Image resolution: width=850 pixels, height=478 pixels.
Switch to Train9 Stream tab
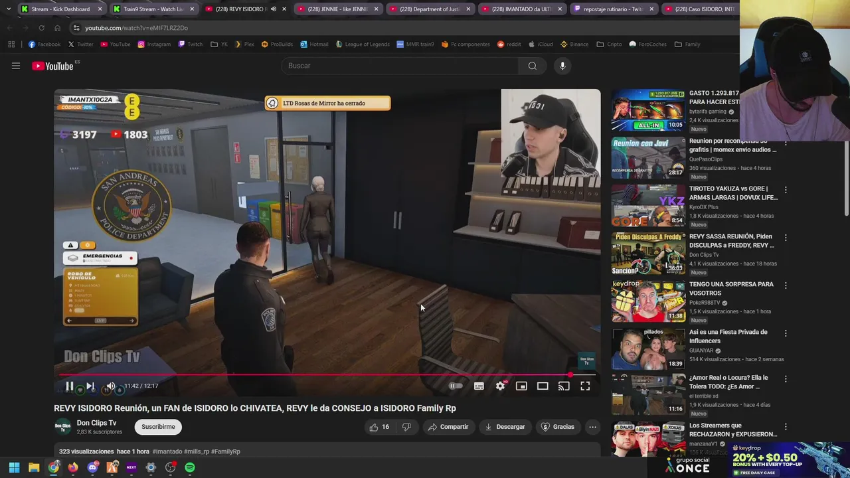point(153,9)
